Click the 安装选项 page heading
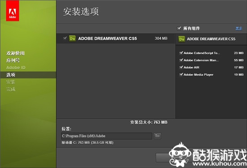 (x=81, y=12)
